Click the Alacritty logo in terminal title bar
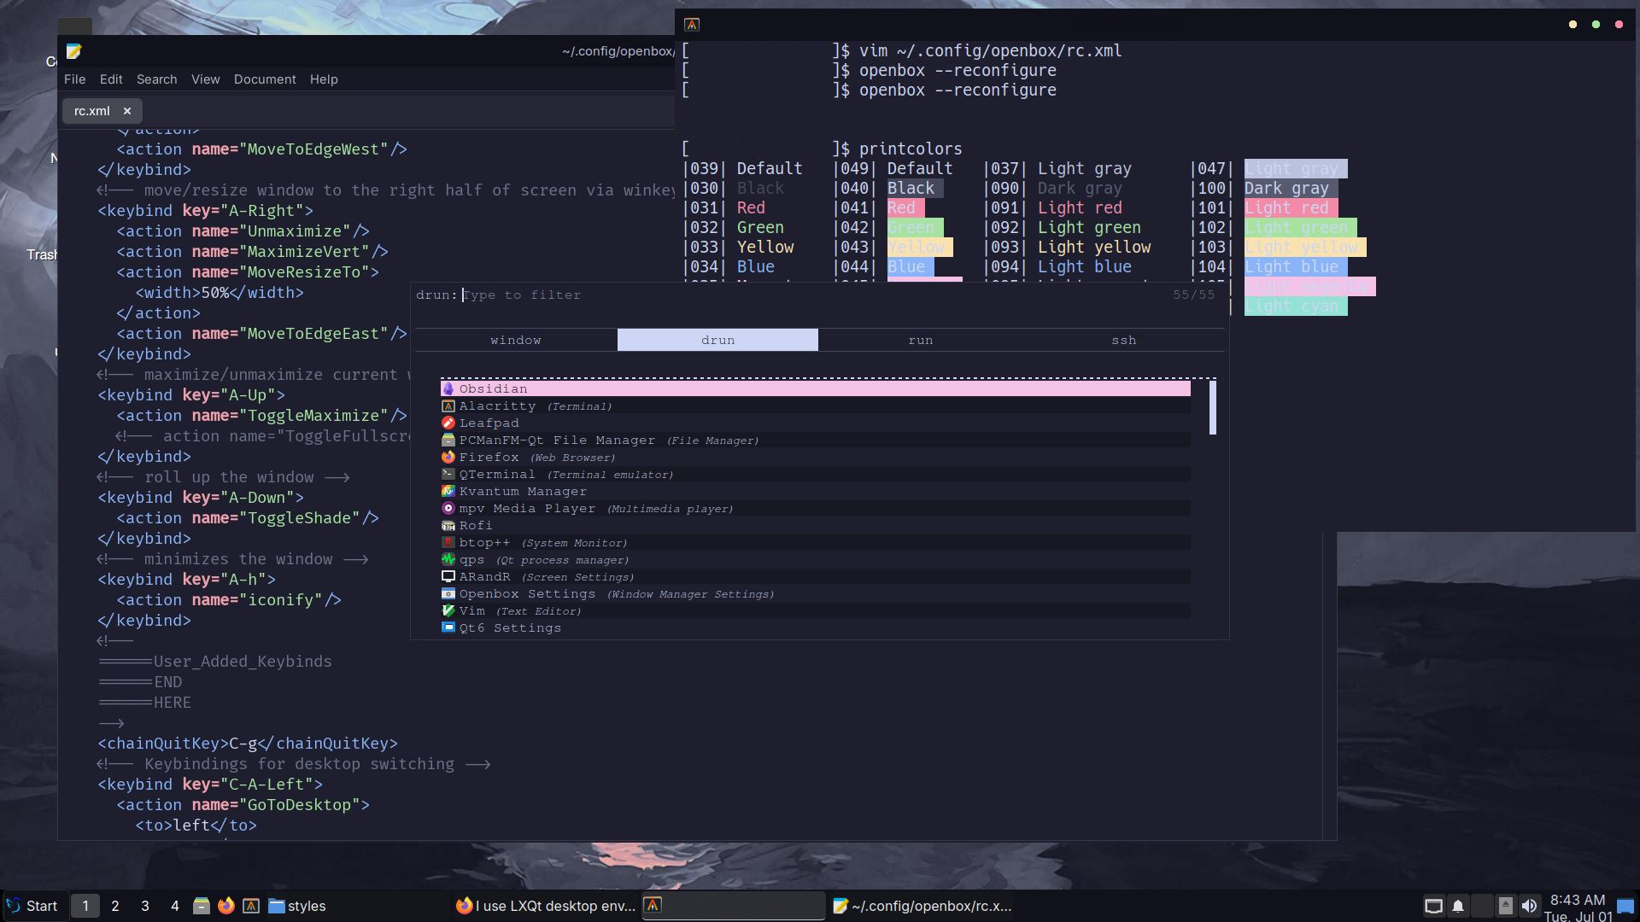1640x922 pixels. 692,25
